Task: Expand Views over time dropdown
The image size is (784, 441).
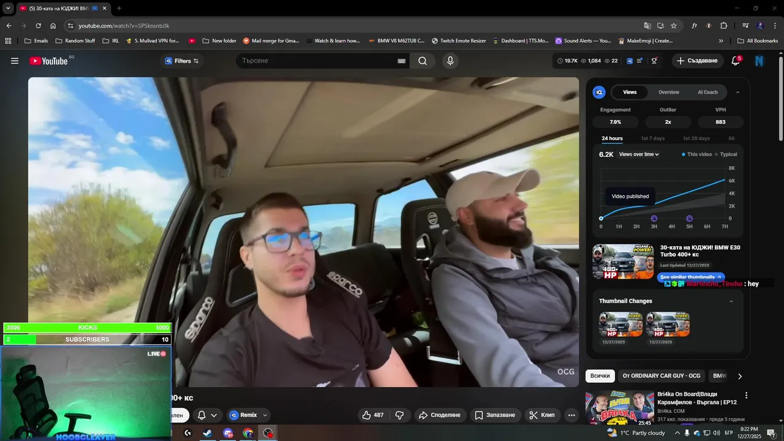Action: coord(639,154)
